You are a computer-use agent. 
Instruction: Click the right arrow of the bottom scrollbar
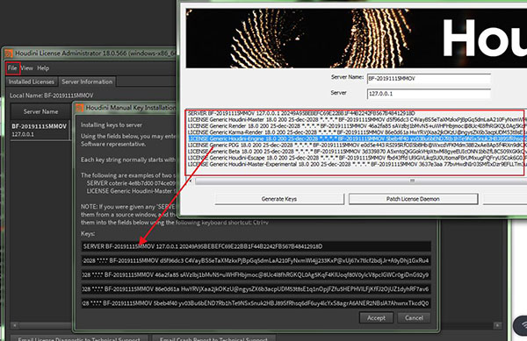click(497, 325)
